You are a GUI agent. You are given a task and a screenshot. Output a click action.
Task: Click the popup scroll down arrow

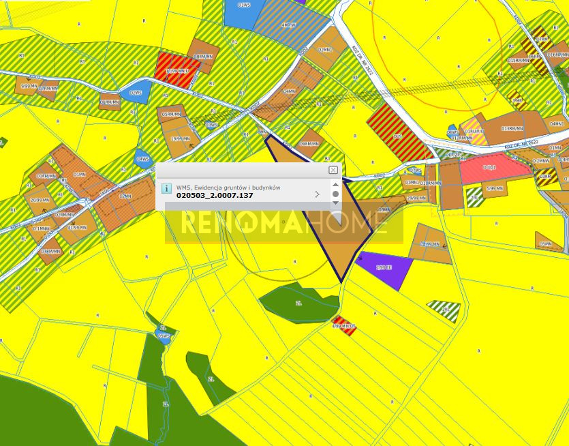click(335, 204)
